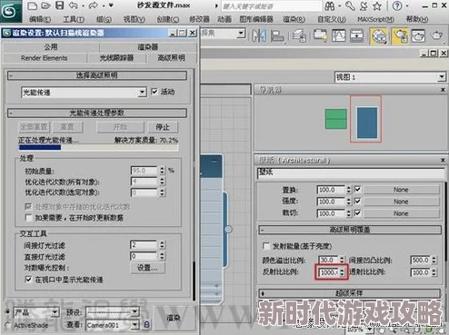
Task: Toggle the 活动 checkbox
Action: click(x=155, y=92)
